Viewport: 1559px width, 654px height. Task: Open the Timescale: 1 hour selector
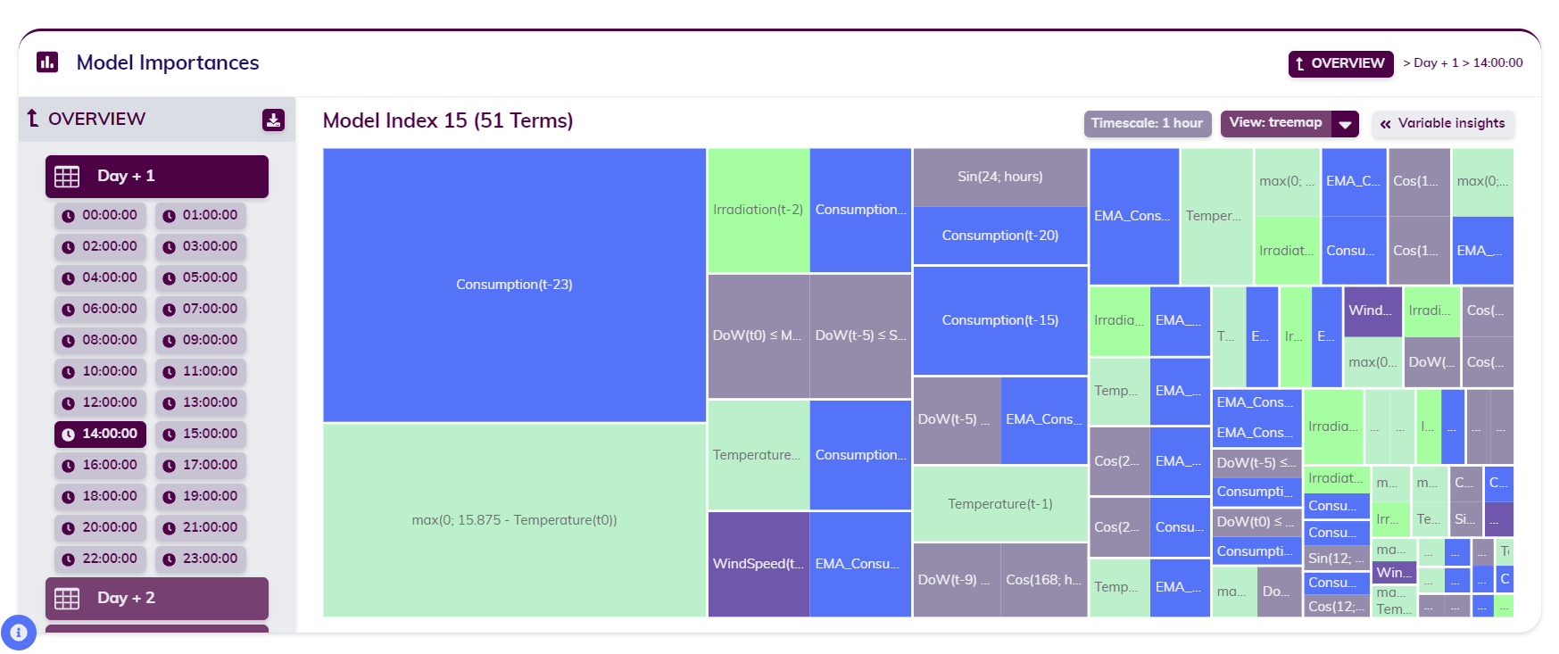1147,123
